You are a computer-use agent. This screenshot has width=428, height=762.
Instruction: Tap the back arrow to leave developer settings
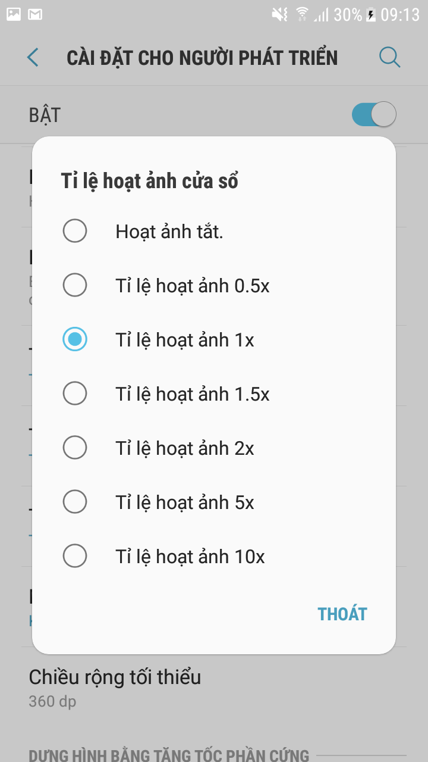(33, 57)
